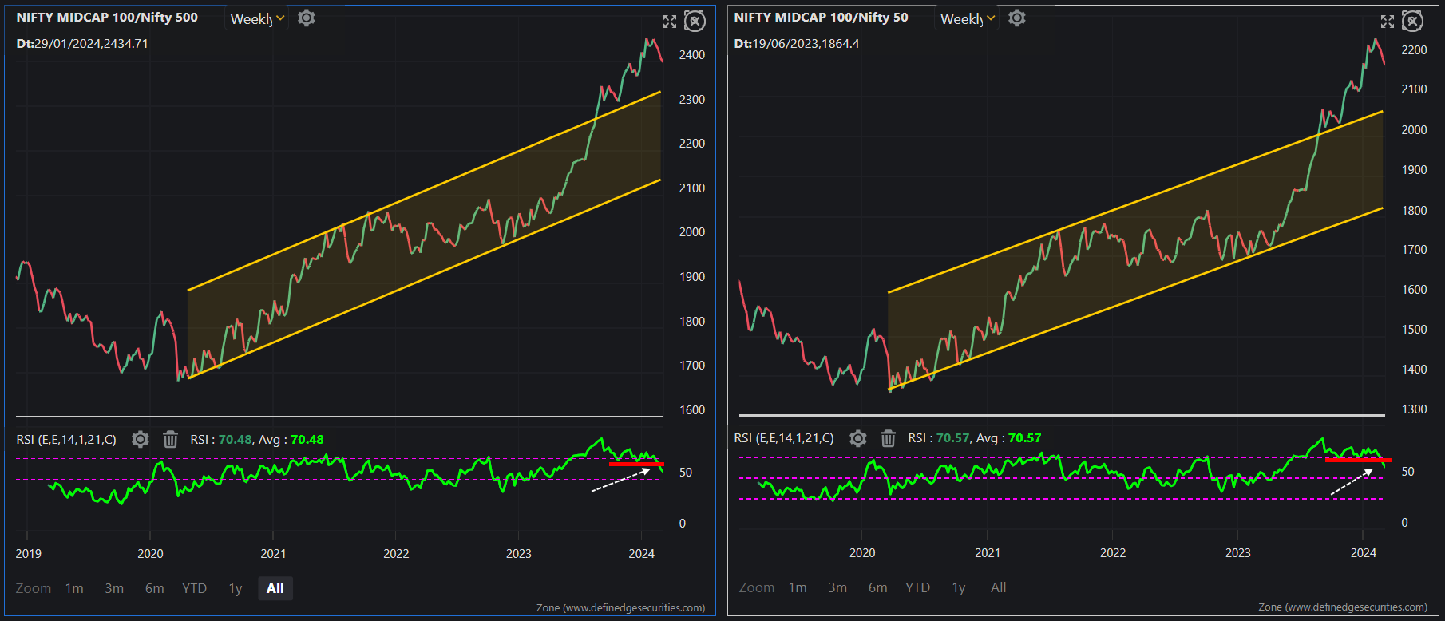Image resolution: width=1453 pixels, height=621 pixels.
Task: Open RSI settings gear in left chart
Action: (x=141, y=439)
